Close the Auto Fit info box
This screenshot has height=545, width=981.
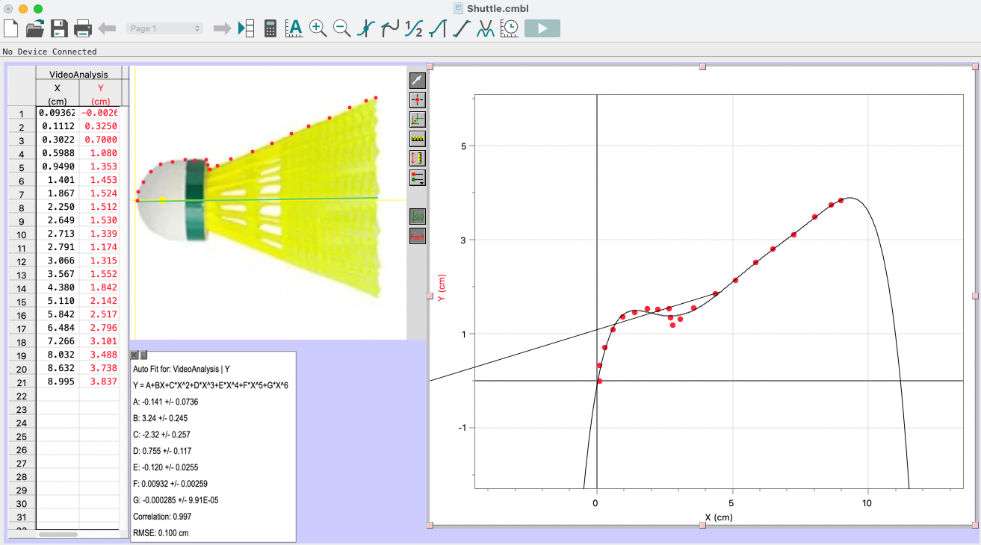click(134, 355)
